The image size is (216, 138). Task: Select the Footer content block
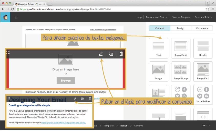point(181,114)
